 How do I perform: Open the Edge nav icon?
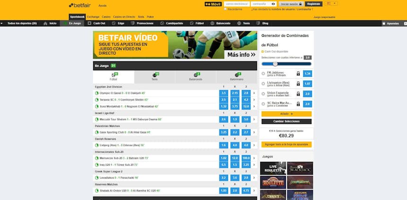114,23
